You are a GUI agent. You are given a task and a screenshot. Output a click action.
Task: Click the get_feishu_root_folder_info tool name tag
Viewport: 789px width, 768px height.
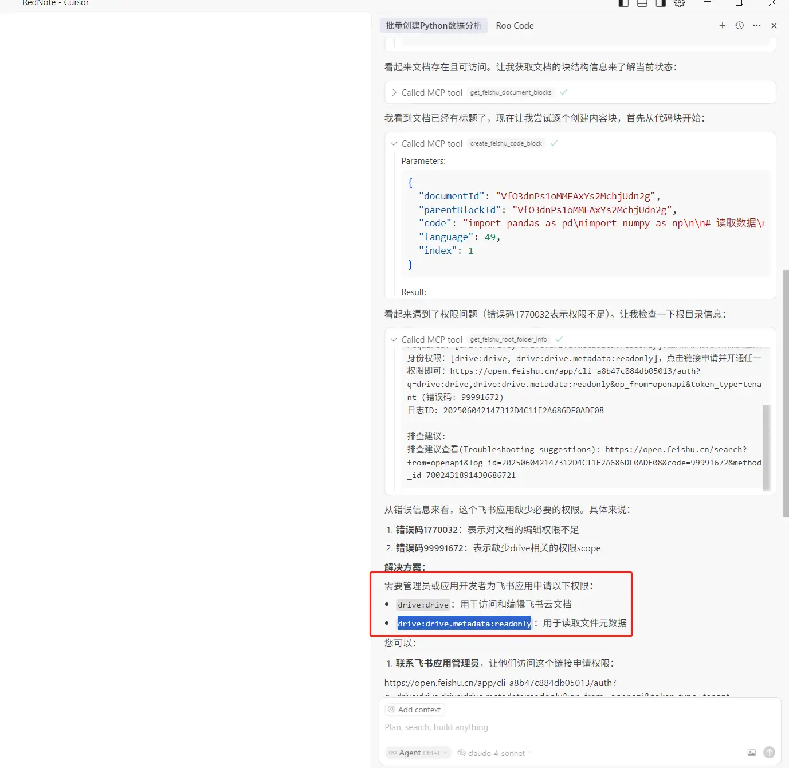508,339
